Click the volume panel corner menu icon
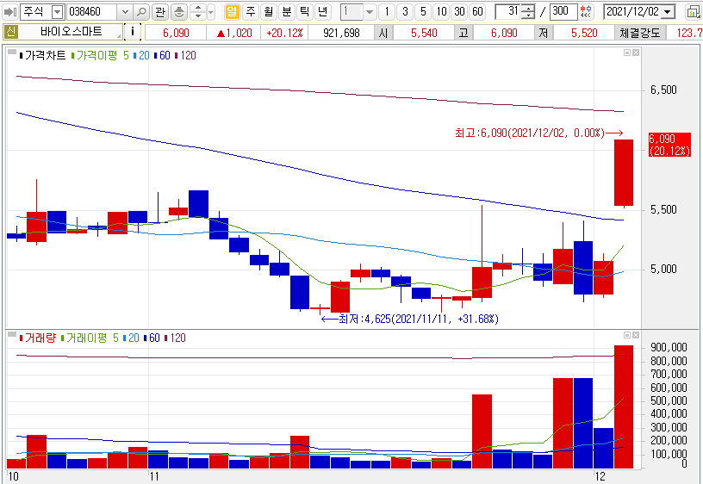 pyautogui.click(x=12, y=334)
